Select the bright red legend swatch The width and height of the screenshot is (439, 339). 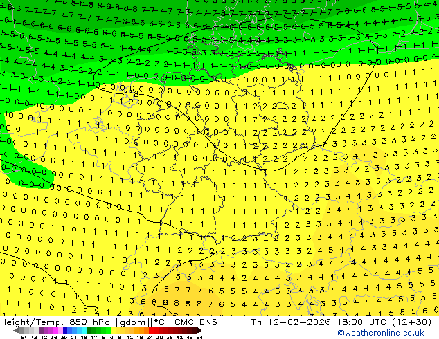coord(151,330)
